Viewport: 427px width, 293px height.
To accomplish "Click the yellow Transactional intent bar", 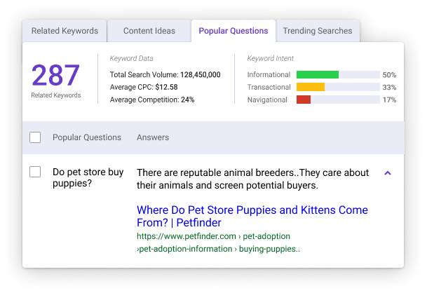I will [311, 87].
